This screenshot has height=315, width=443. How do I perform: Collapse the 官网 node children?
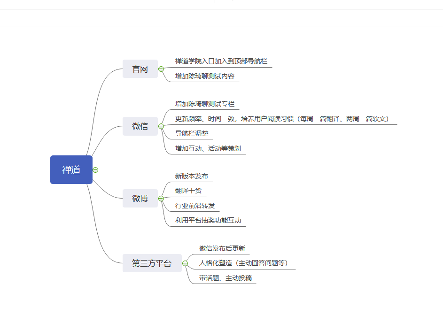click(161, 69)
